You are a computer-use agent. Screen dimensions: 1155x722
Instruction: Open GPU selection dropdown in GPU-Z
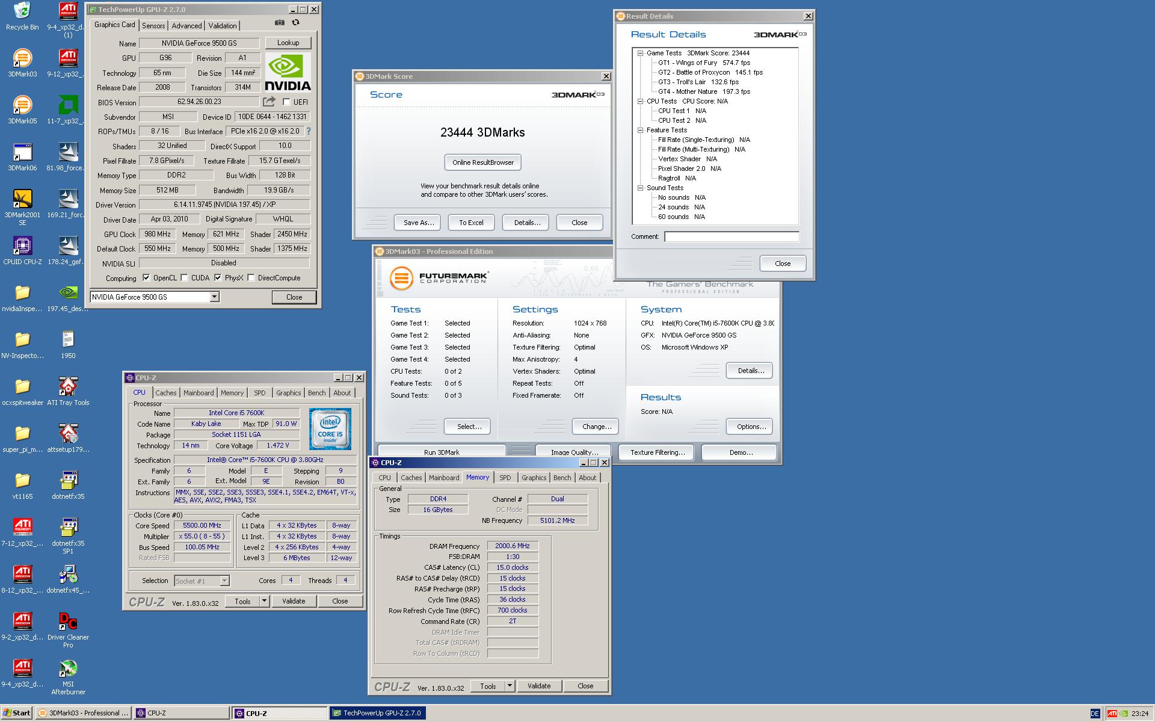(214, 297)
